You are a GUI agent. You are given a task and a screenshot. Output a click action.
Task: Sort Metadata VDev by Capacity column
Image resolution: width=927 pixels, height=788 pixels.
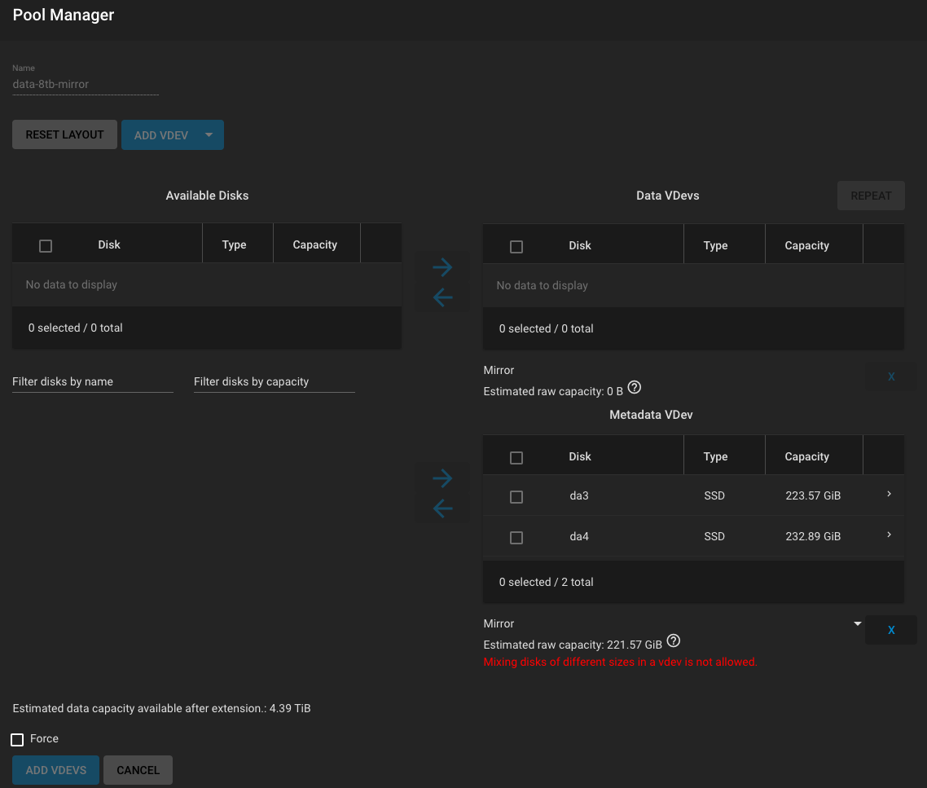click(806, 456)
